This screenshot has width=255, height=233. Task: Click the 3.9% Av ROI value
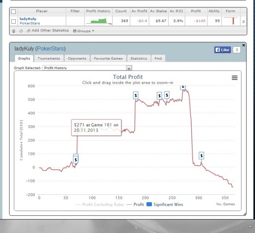pyautogui.click(x=178, y=21)
